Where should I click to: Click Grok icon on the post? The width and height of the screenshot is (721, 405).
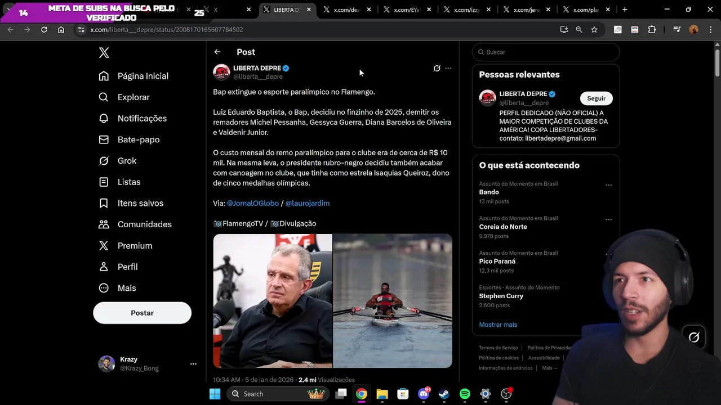(x=437, y=68)
